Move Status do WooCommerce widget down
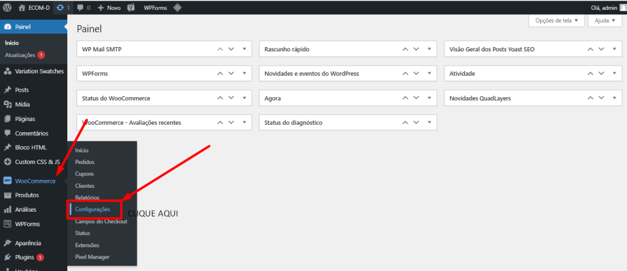This screenshot has height=271, width=627. 231,98
